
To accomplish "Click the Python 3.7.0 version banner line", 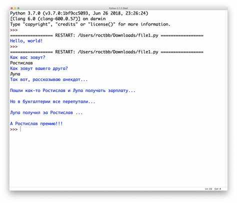I will (x=79, y=13).
